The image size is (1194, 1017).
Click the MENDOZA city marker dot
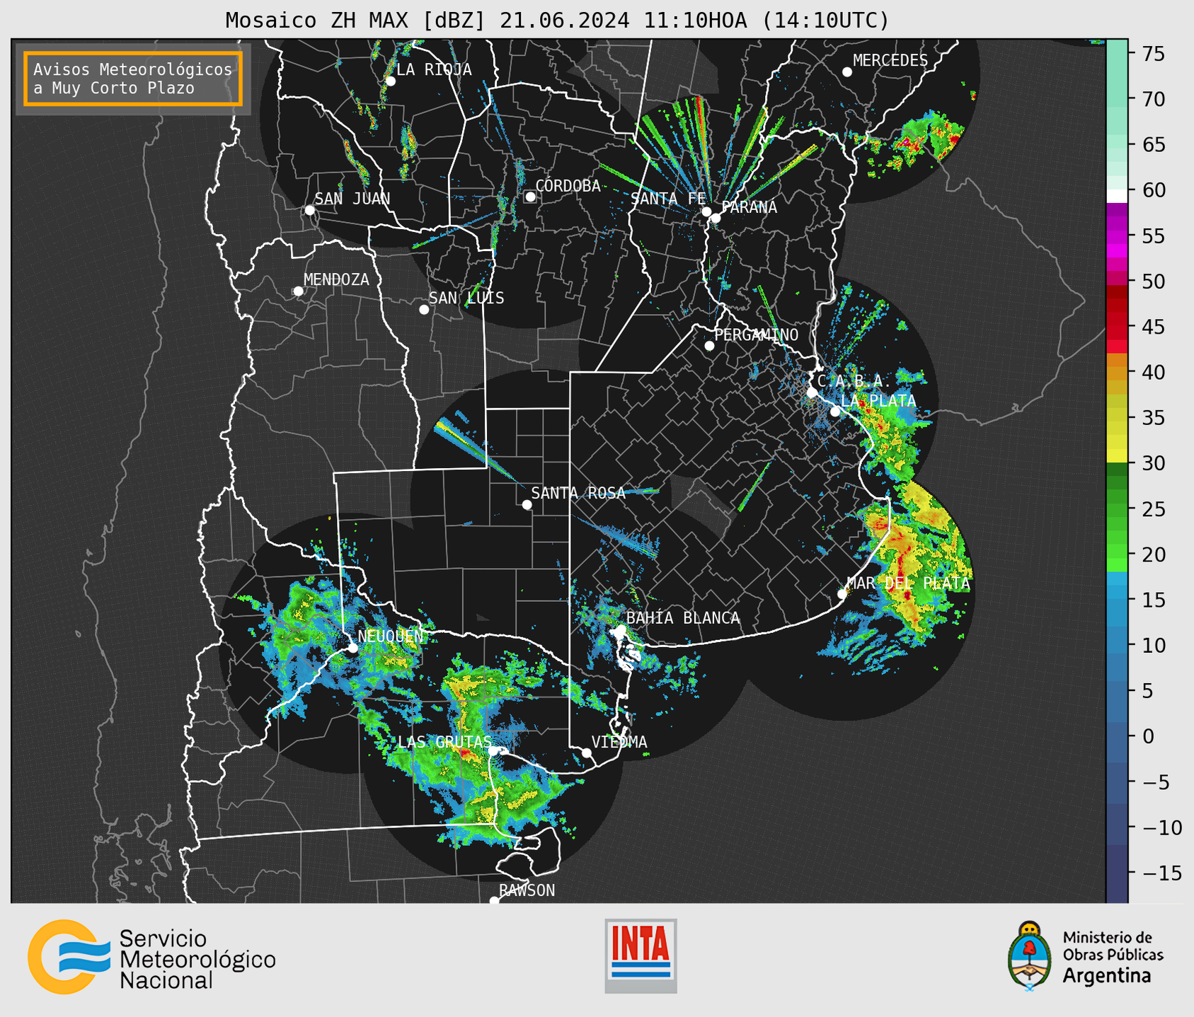(298, 291)
